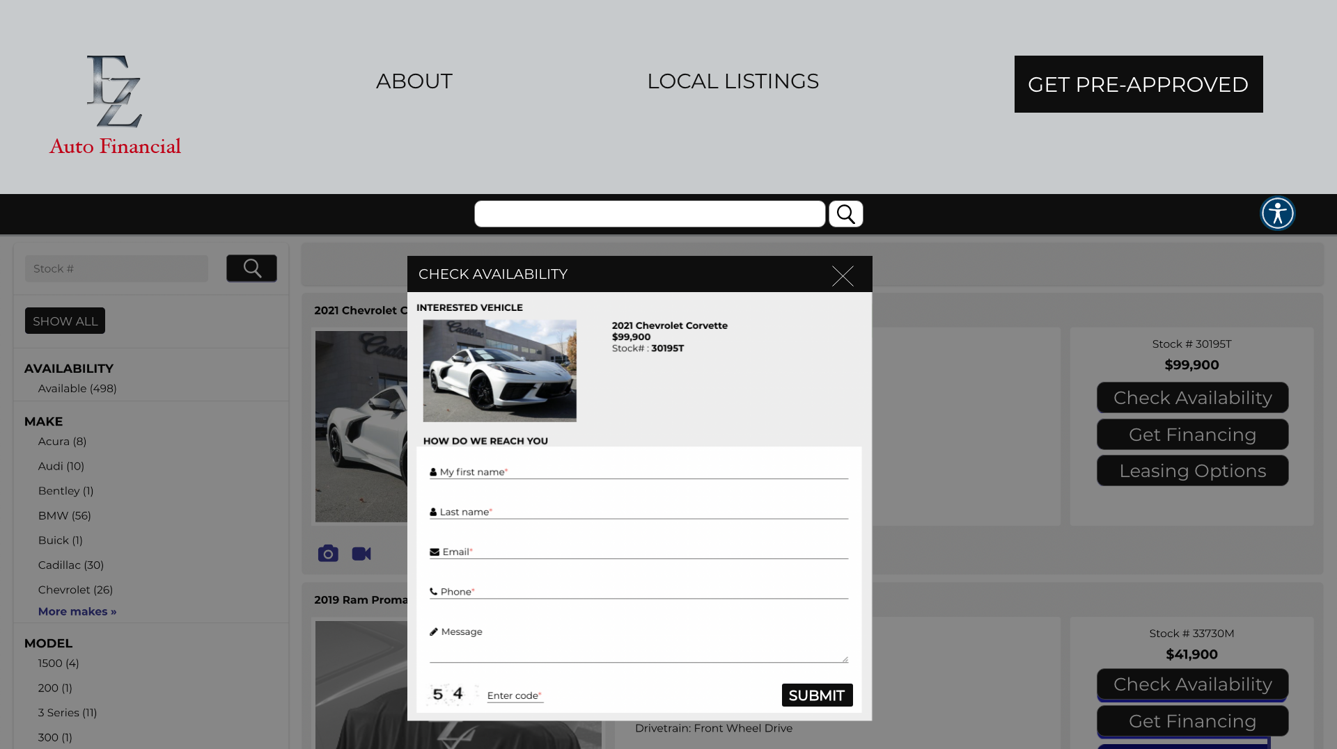
Task: Click the Message text area
Action: click(639, 644)
